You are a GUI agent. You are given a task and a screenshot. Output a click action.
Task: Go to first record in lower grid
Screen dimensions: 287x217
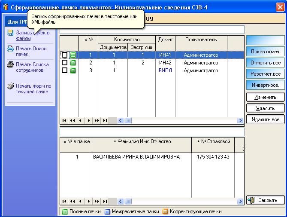pos(64,202)
